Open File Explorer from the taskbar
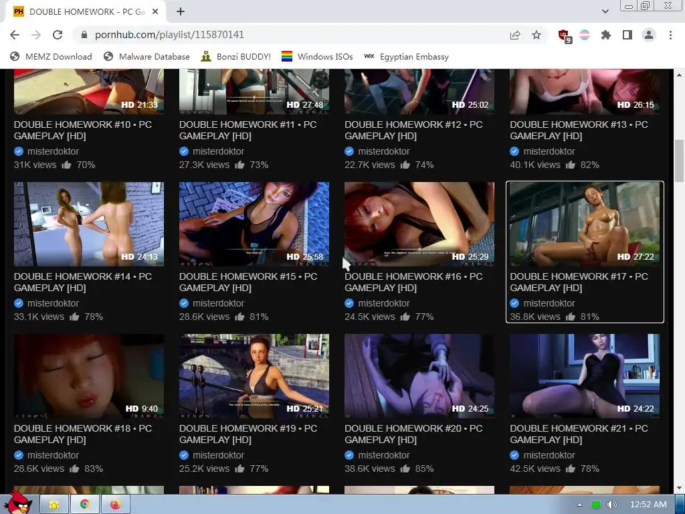The width and height of the screenshot is (685, 514). (54, 505)
